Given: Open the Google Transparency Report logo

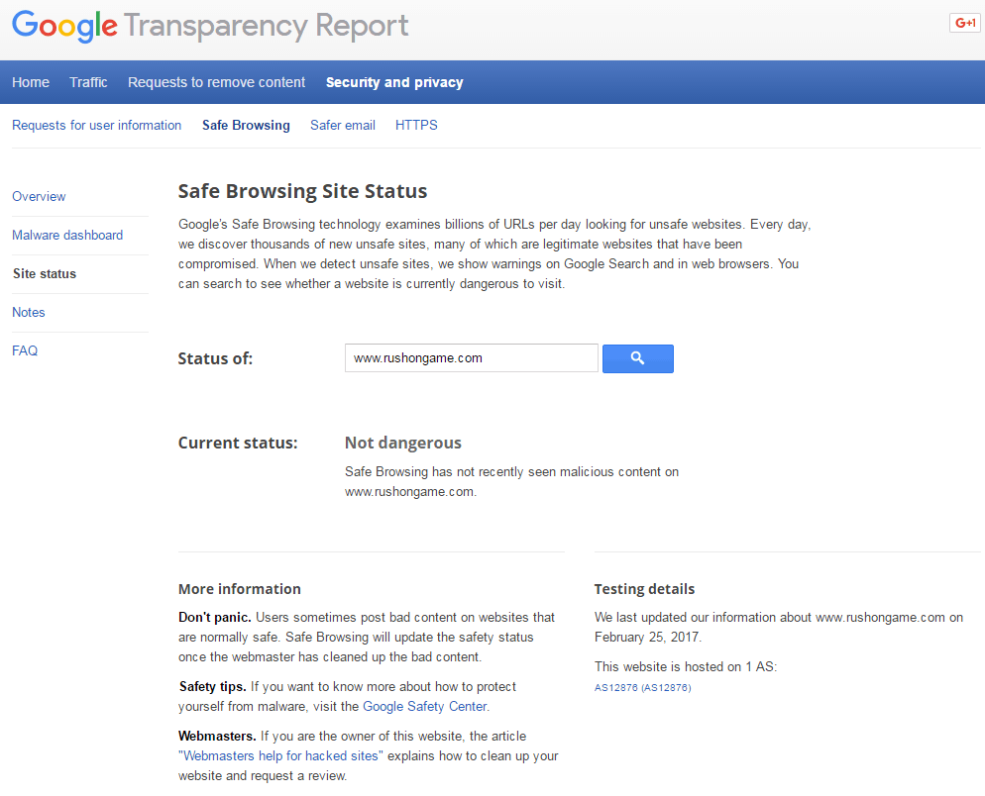Looking at the screenshot, I should (210, 26).
